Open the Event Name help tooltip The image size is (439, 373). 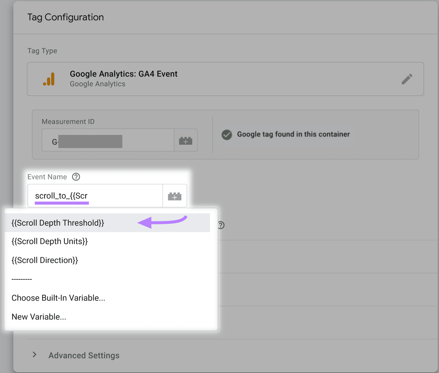(x=76, y=177)
